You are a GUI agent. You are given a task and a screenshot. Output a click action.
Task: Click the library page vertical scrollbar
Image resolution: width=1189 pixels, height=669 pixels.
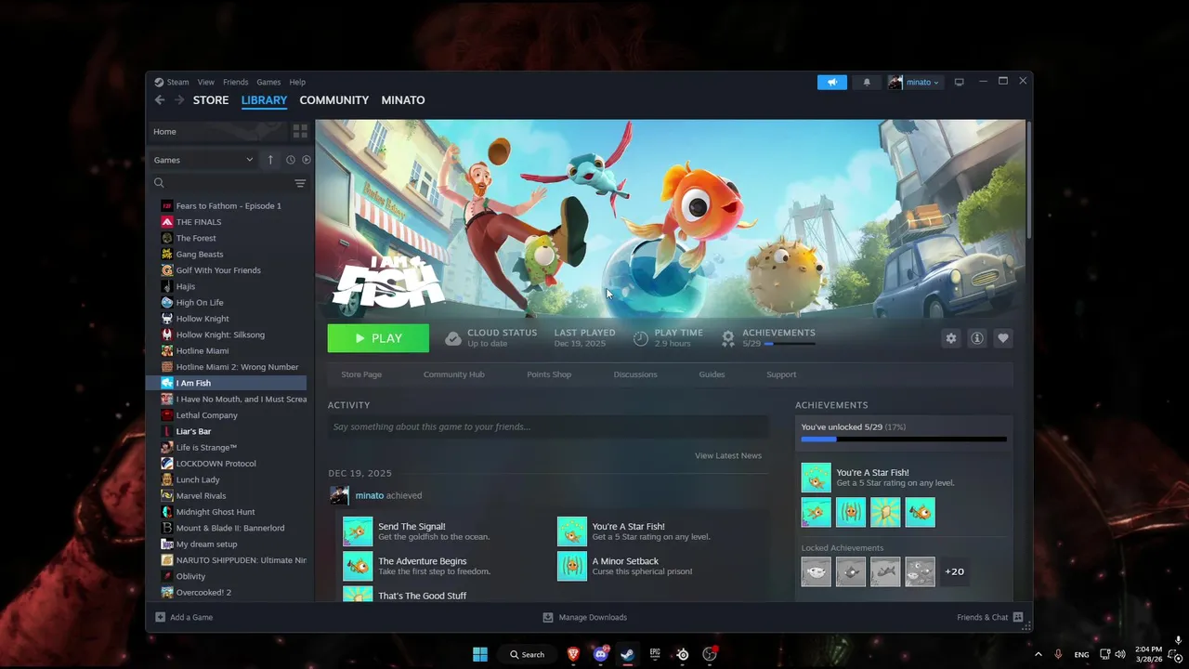1028,178
